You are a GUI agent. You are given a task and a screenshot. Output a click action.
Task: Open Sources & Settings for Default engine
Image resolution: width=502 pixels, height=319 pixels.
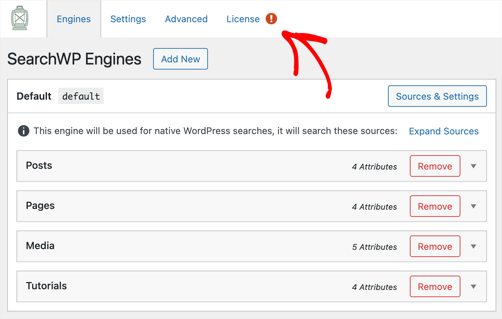437,96
